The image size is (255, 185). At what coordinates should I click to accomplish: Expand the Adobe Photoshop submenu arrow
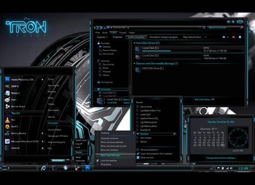click(42, 80)
